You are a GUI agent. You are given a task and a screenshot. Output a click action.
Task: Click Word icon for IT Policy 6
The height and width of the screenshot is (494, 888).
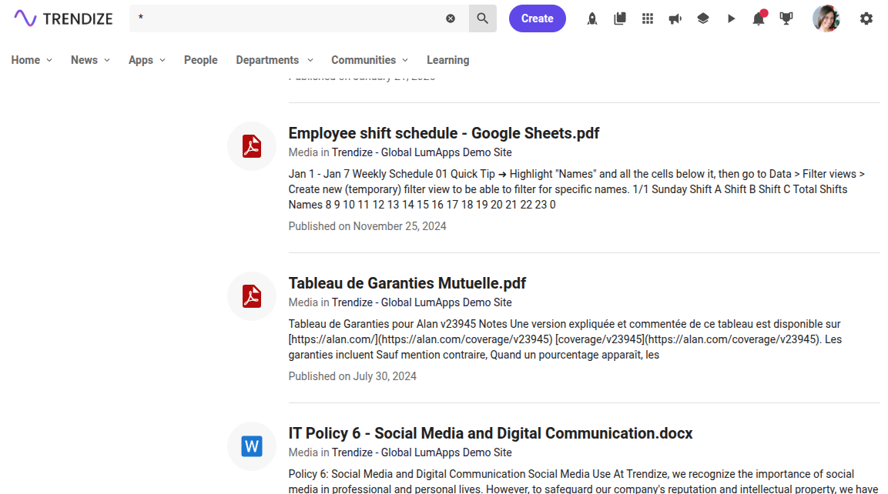pos(251,446)
